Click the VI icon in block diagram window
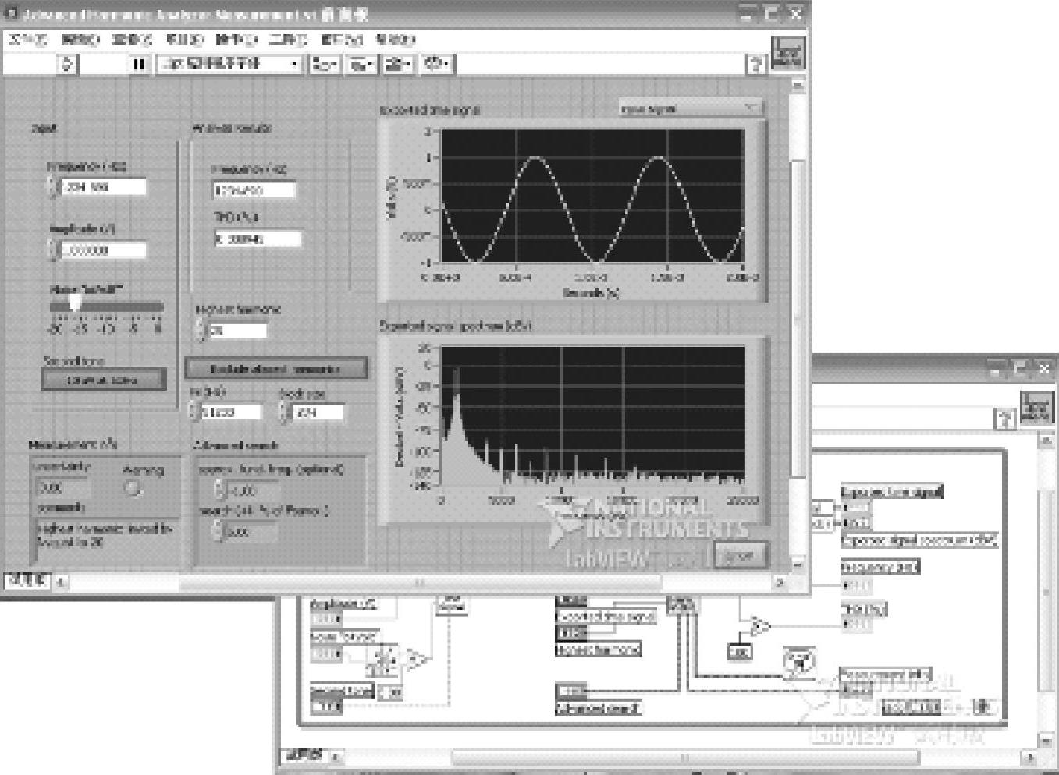Screen dimensions: 1059x775 [1036, 408]
